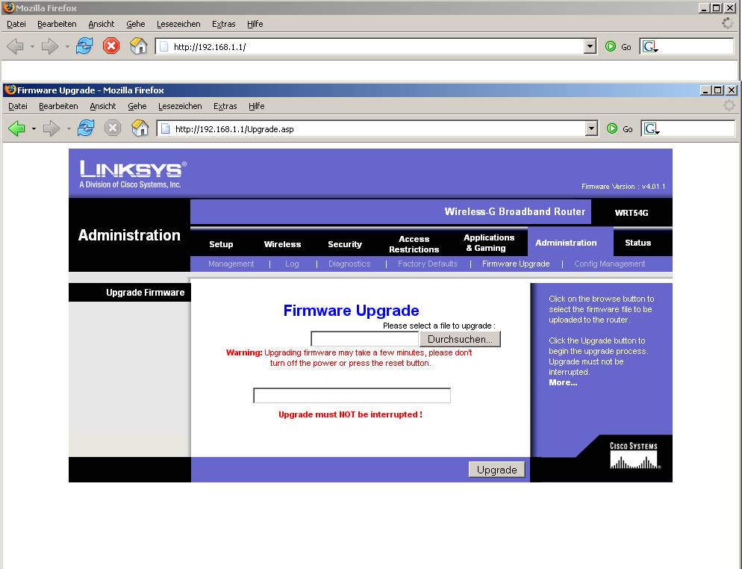Click page icon in Upgrade.asp address bar
Image resolution: width=742 pixels, height=569 pixels.
(x=165, y=128)
